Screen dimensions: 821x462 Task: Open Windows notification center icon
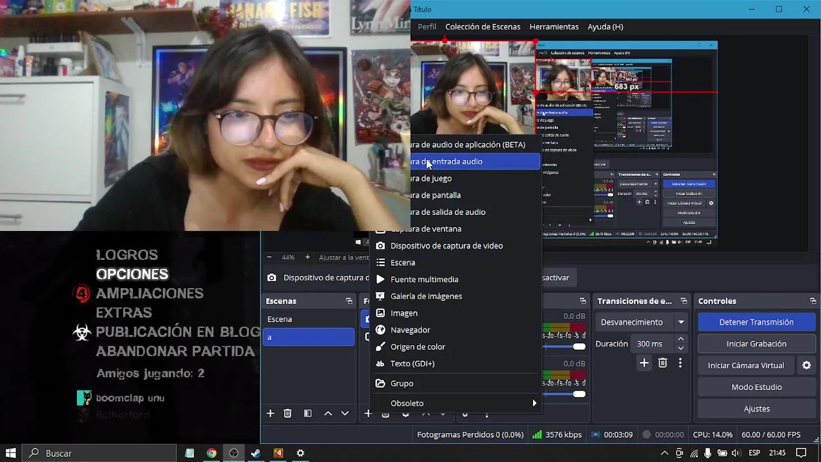tap(801, 453)
